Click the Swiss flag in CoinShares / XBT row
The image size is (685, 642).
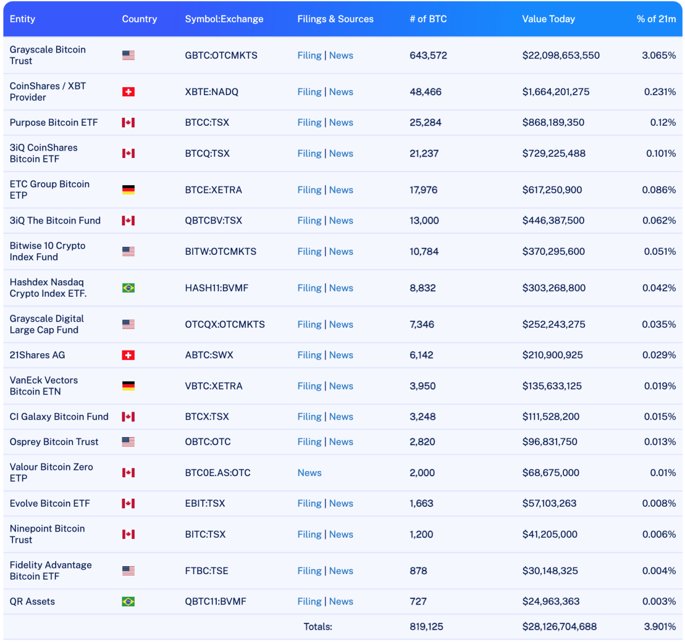click(129, 92)
